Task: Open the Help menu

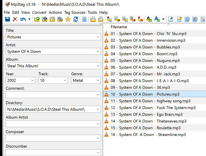Action: pyautogui.click(x=104, y=12)
